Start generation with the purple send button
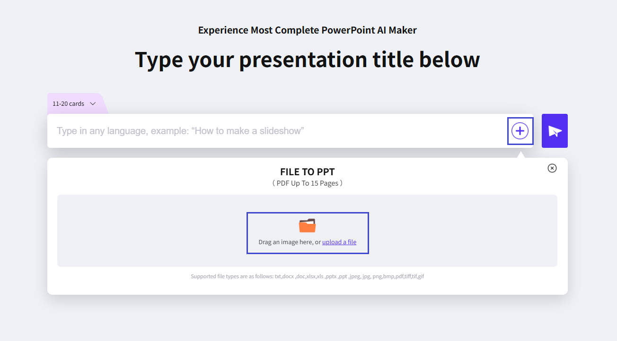The image size is (617, 341). tap(554, 131)
